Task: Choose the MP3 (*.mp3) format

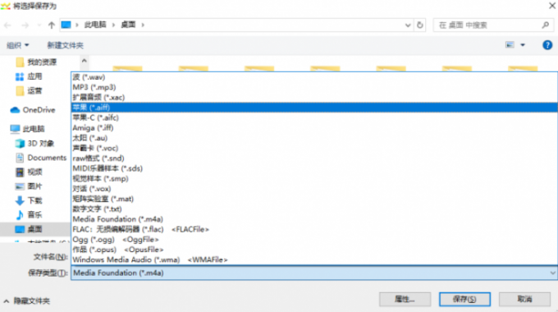Action: [314, 87]
